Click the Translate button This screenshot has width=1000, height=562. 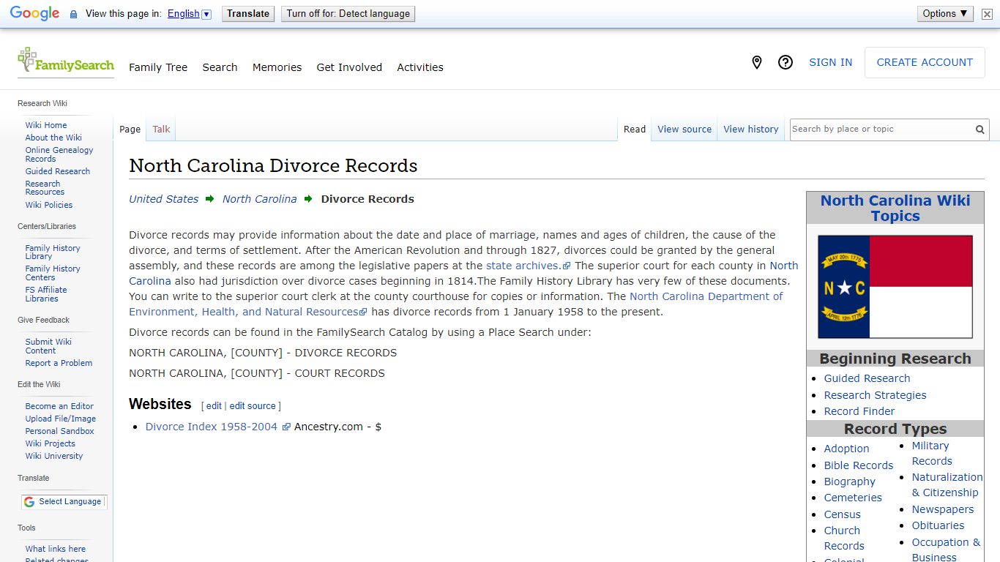(248, 14)
